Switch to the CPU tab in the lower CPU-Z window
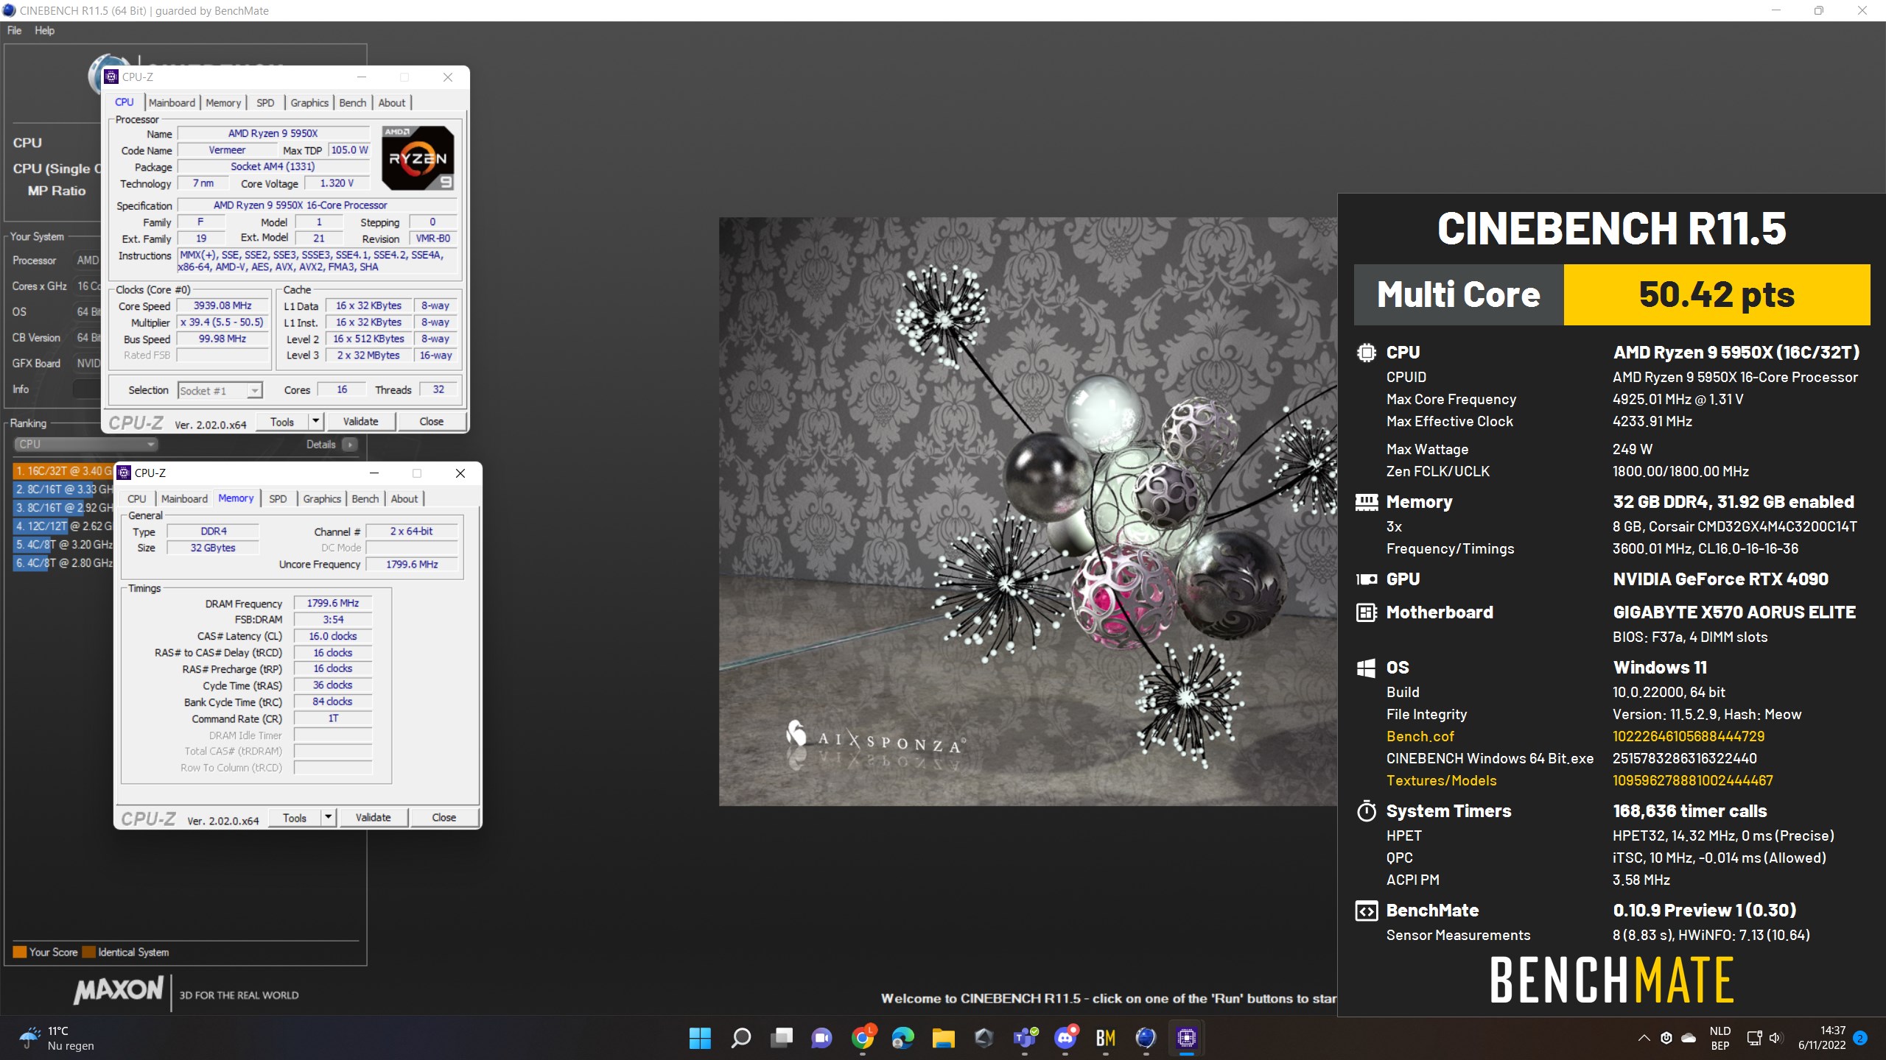Image resolution: width=1886 pixels, height=1060 pixels. coord(137,498)
